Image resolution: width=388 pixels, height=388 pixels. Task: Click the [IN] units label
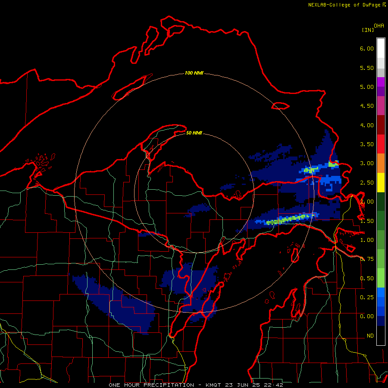[368, 30]
